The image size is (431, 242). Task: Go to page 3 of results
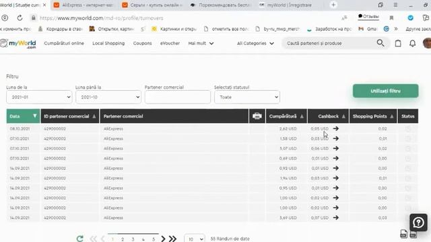click(x=133, y=239)
